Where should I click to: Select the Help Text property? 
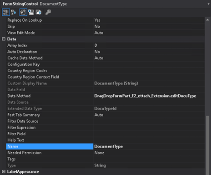pyautogui.click(x=15, y=140)
